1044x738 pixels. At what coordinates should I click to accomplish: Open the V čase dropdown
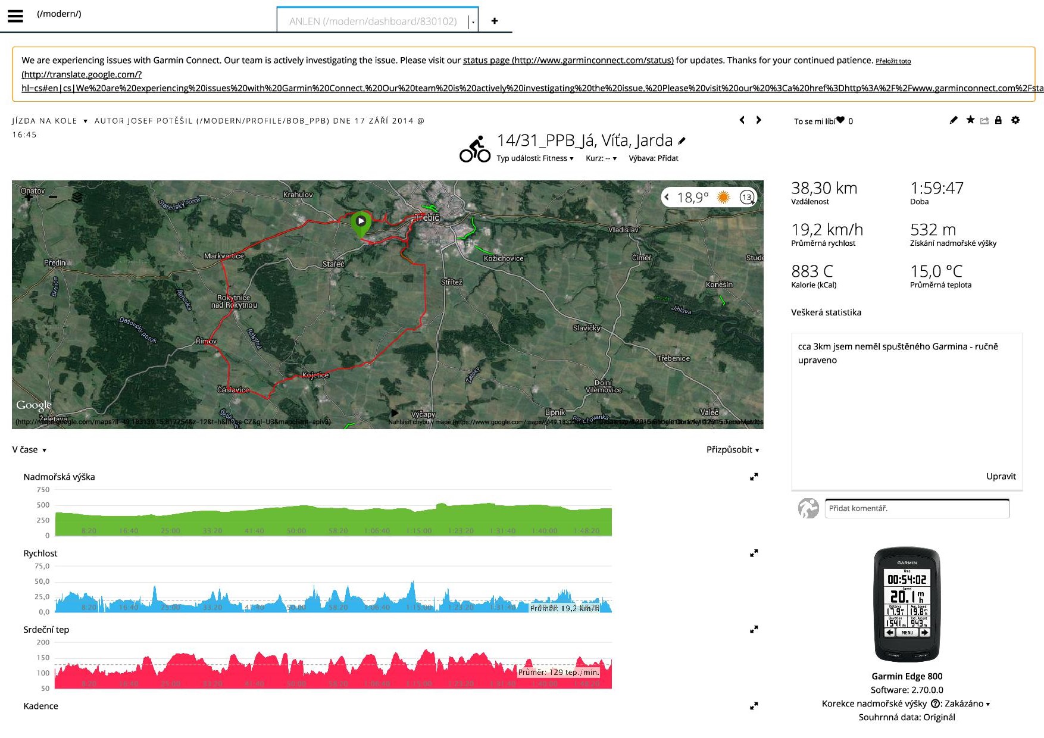tap(29, 450)
